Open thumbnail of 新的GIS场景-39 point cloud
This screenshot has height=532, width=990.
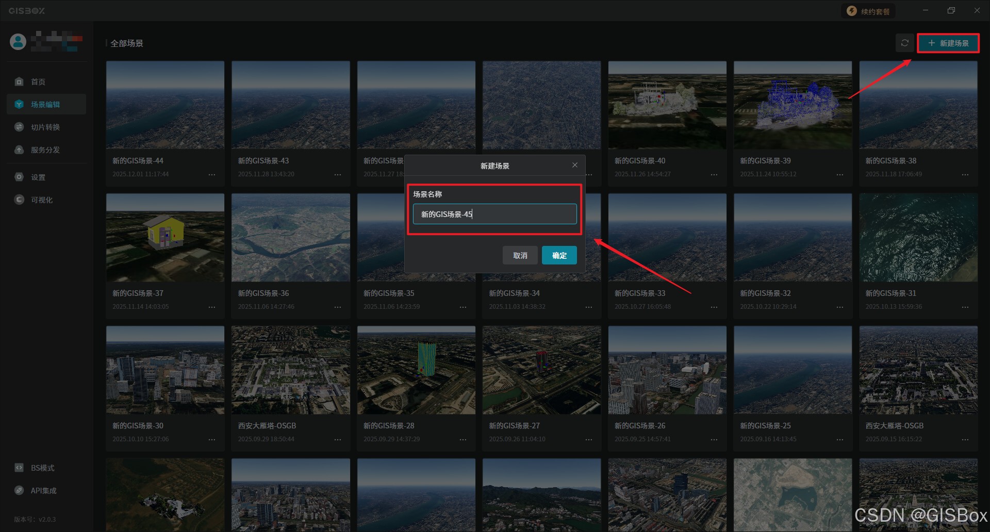coord(793,105)
